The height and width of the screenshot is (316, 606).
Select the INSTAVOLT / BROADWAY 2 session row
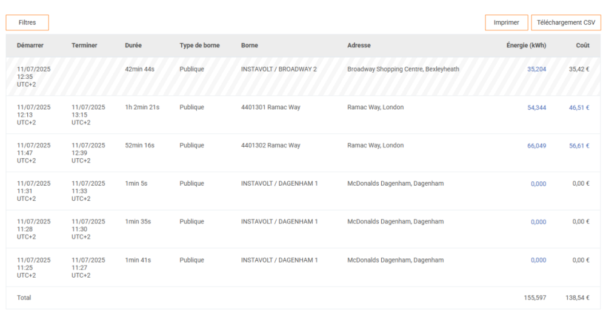pyautogui.click(x=303, y=76)
